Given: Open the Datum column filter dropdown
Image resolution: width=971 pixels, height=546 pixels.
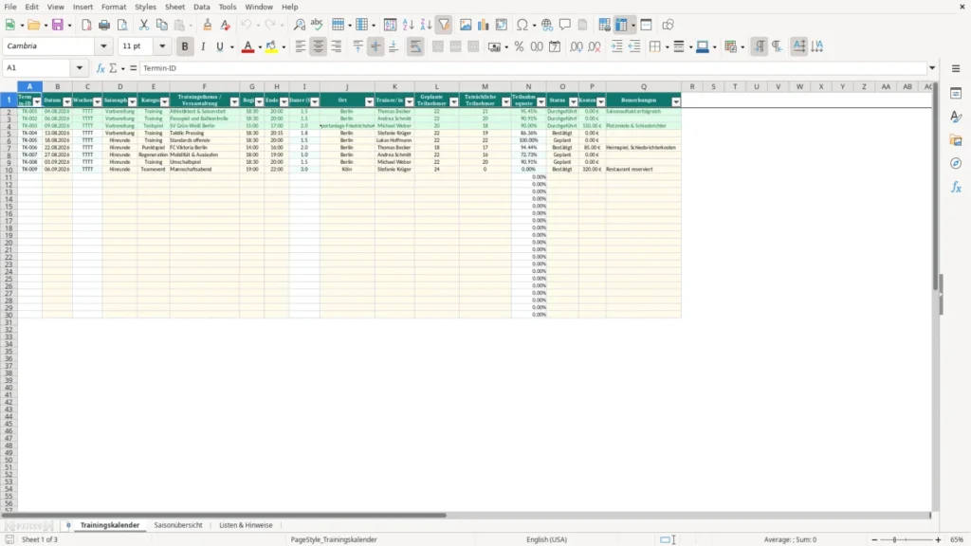Looking at the screenshot, I should click(67, 101).
